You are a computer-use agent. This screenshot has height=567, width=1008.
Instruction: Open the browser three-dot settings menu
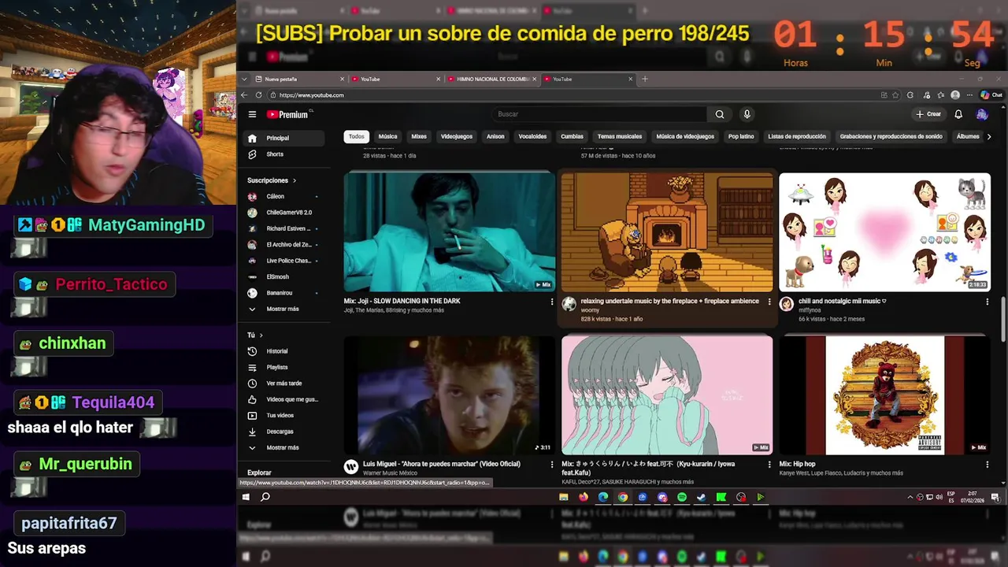(969, 95)
